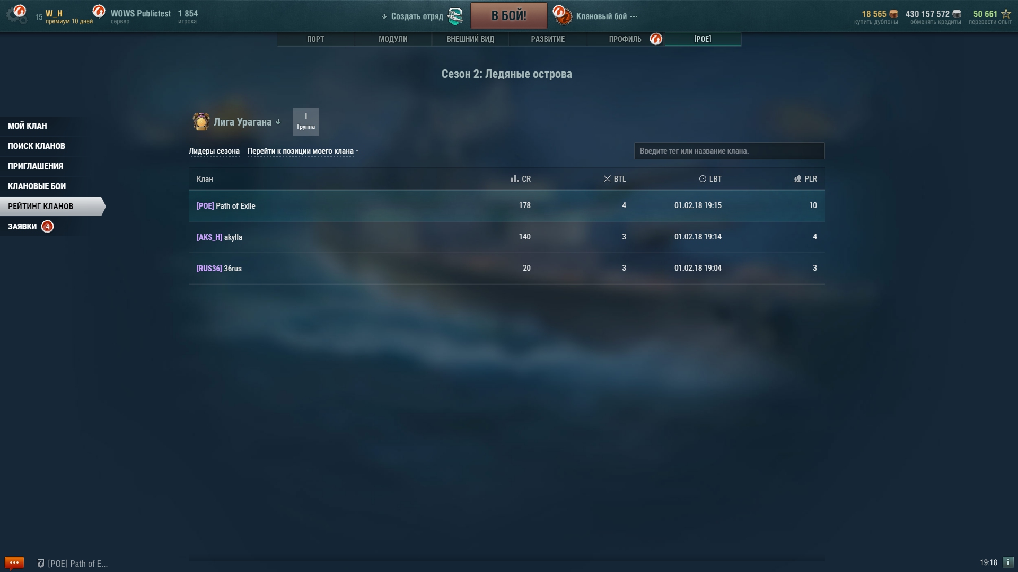Select the Группа I group tile
Viewport: 1018px width, 572px height.
tap(306, 121)
